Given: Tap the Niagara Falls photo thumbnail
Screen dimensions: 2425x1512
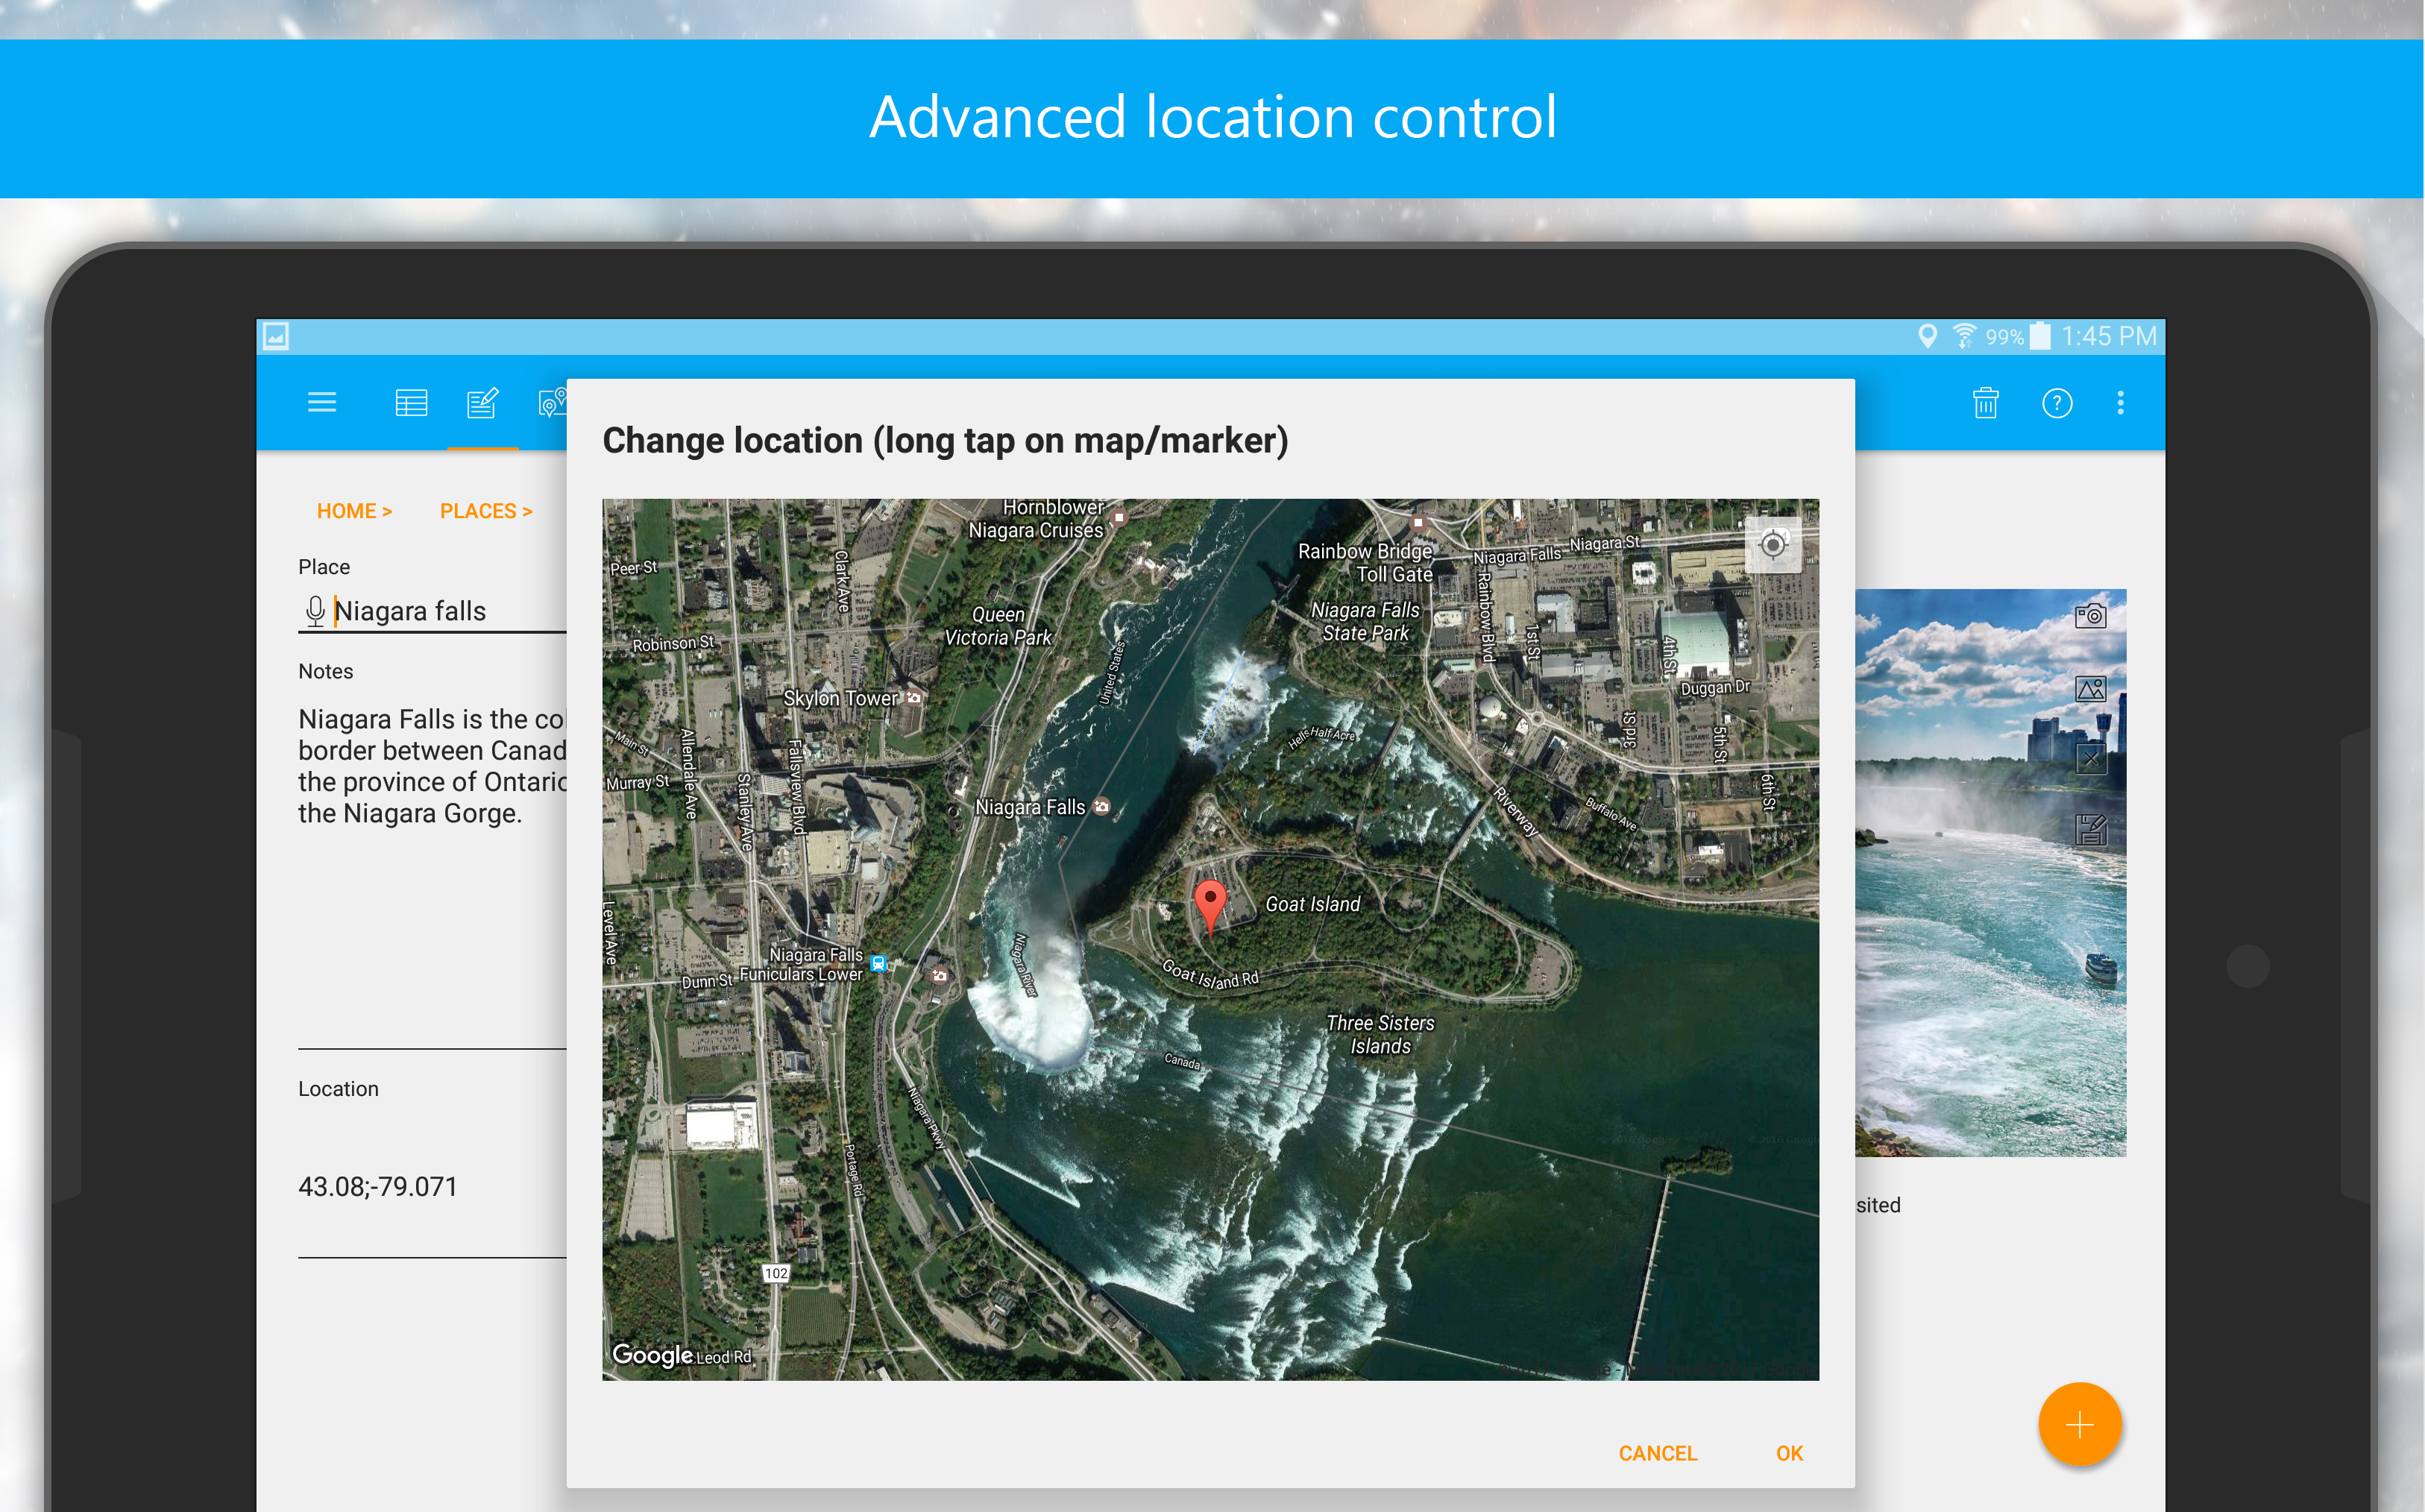Looking at the screenshot, I should [1990, 873].
